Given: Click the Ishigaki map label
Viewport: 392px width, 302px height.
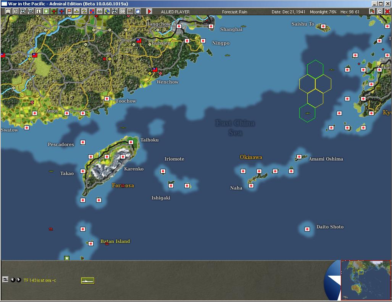Looking at the screenshot, I should tap(161, 198).
